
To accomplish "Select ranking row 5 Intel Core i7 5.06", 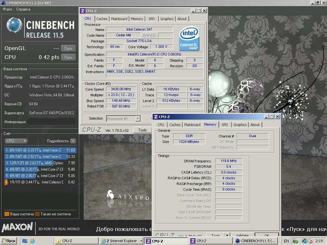I will point(40,176).
